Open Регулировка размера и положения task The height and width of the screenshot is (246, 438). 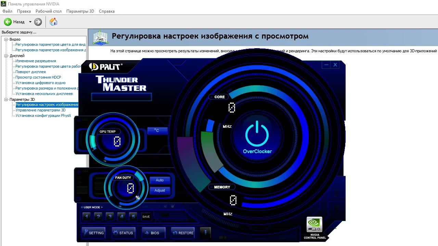(47, 88)
